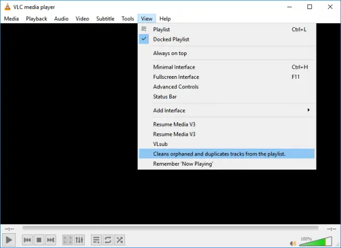Maximize the VLC window
This screenshot has width=341, height=248.
click(310, 7)
